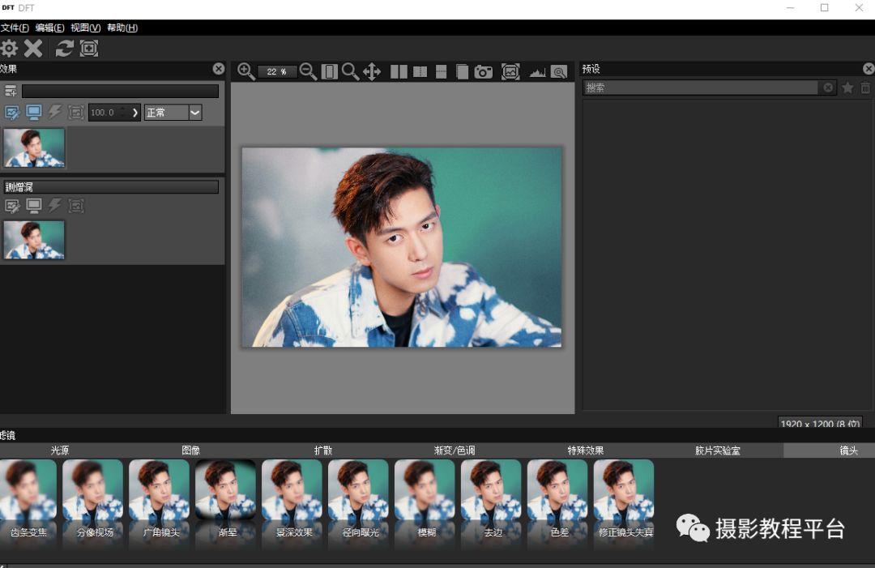875x568 pixels.
Task: Close the 预设 presets panel
Action: click(x=869, y=69)
